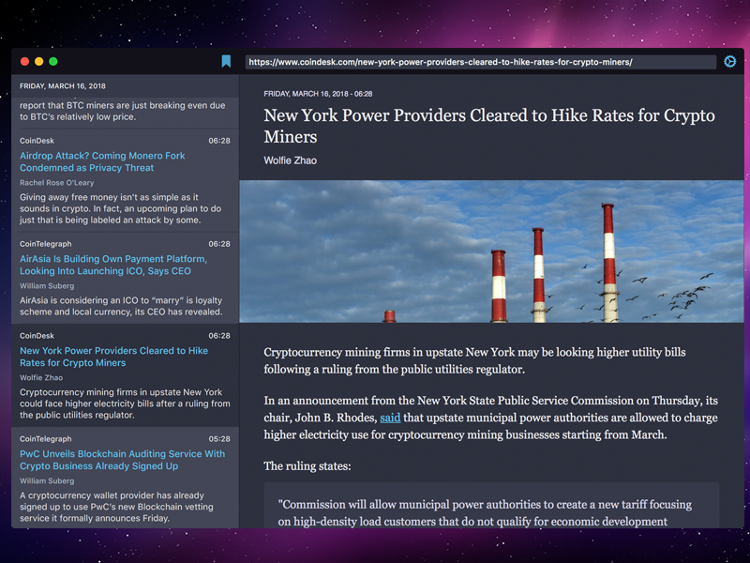Bookmark the current article

[x=226, y=62]
